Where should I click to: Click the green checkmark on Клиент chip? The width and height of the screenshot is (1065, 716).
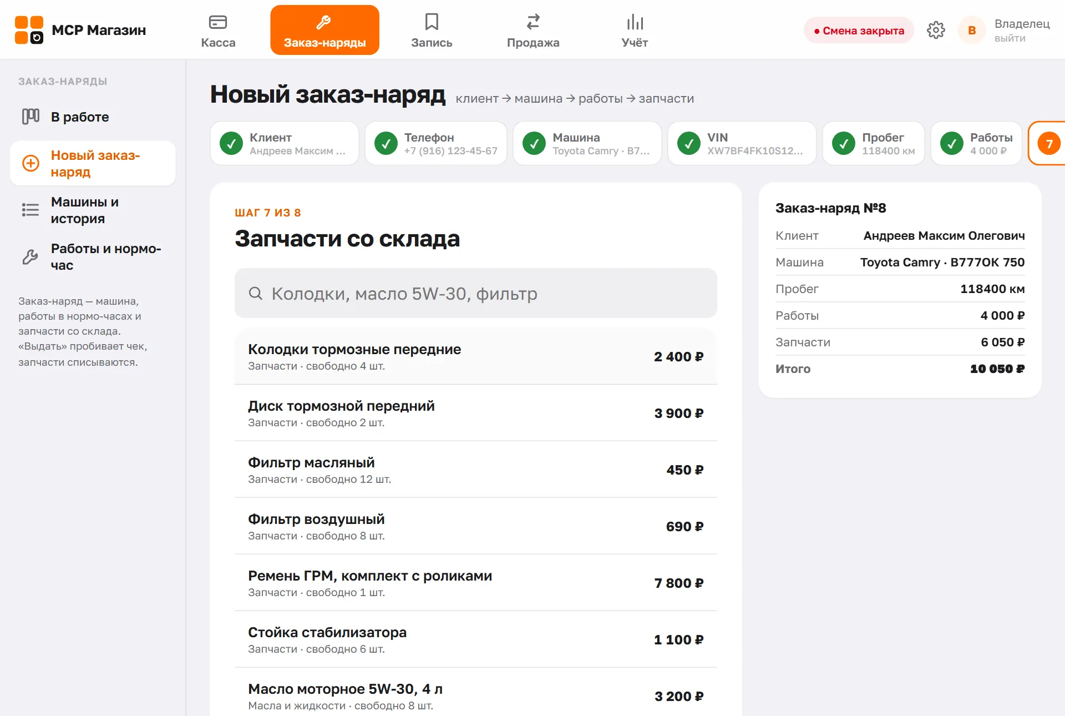tap(231, 144)
